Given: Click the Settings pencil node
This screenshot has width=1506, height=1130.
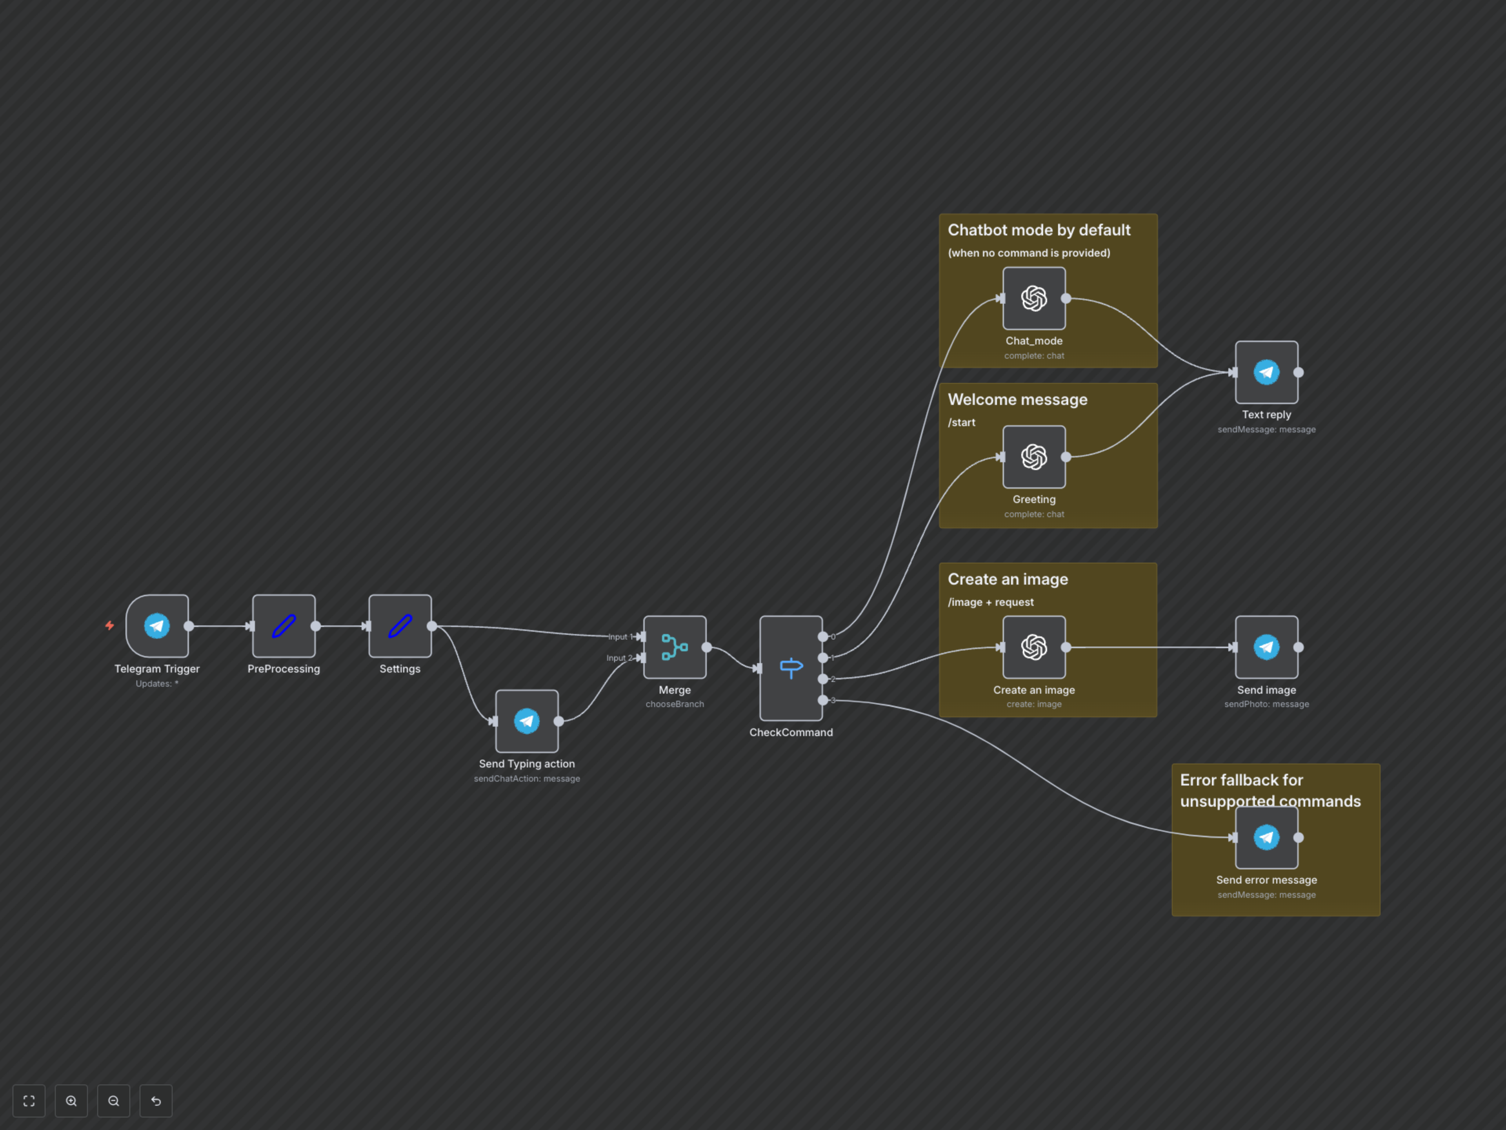Looking at the screenshot, I should coord(400,625).
